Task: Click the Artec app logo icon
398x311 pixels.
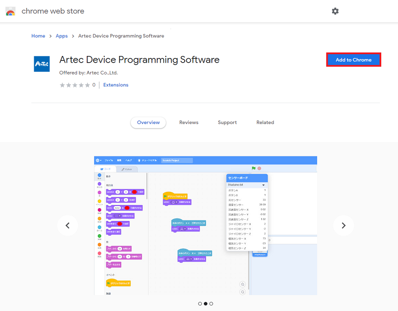Action: pyautogui.click(x=42, y=64)
